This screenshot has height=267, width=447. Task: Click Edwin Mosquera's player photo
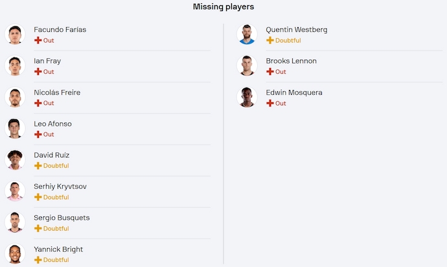point(247,97)
